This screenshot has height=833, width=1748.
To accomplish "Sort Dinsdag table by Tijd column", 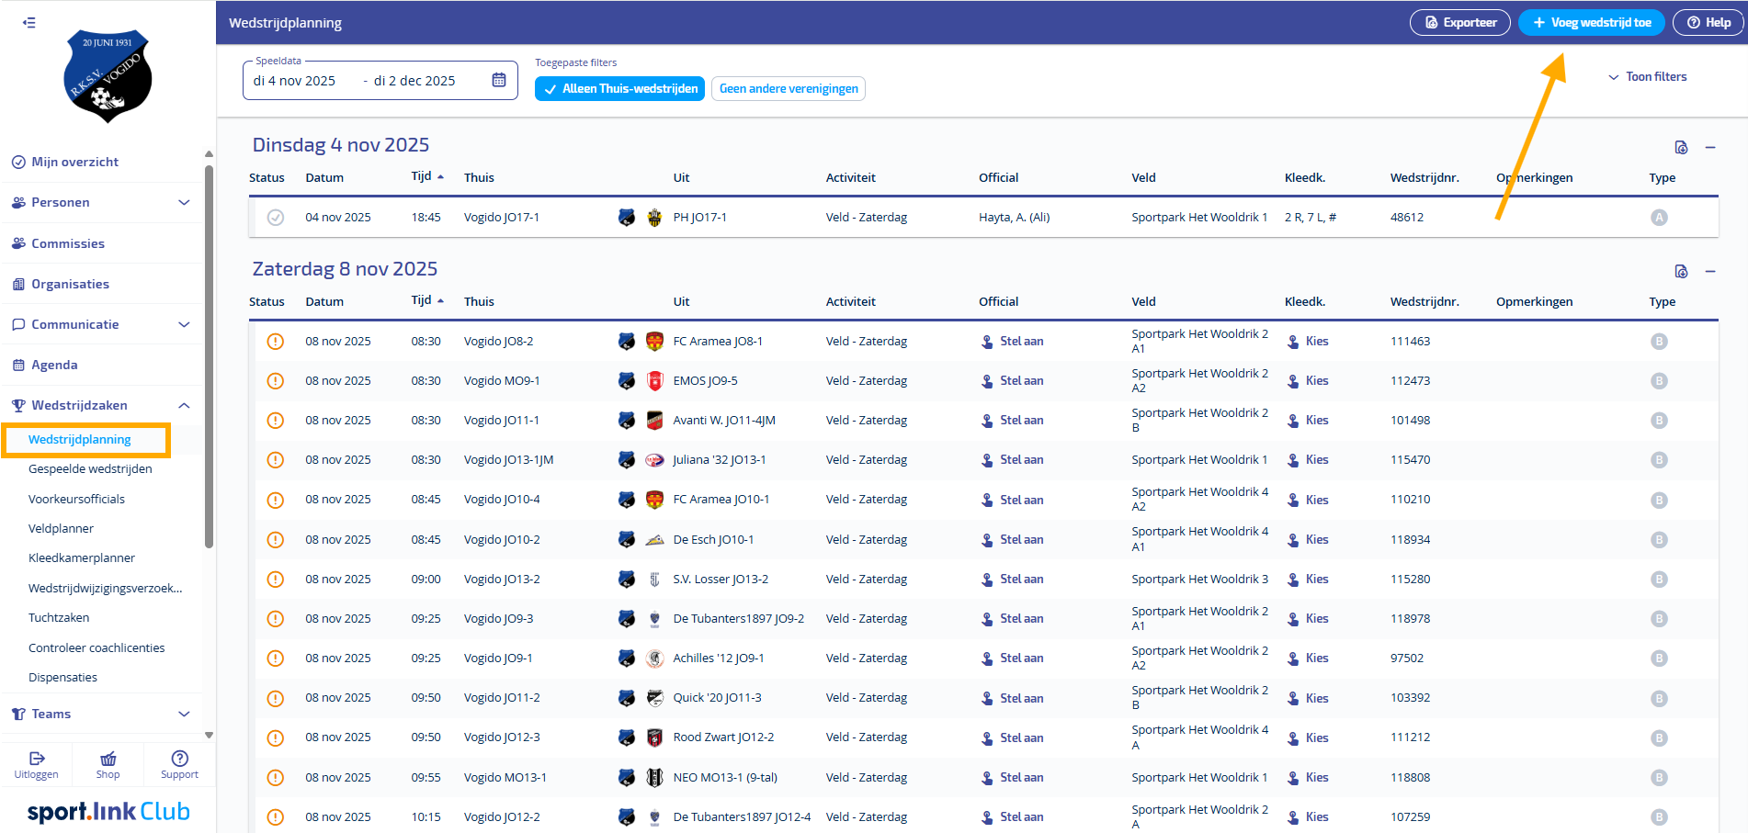I will pyautogui.click(x=427, y=176).
